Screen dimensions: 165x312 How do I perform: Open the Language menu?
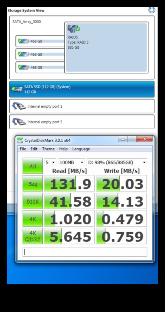pos(81,149)
